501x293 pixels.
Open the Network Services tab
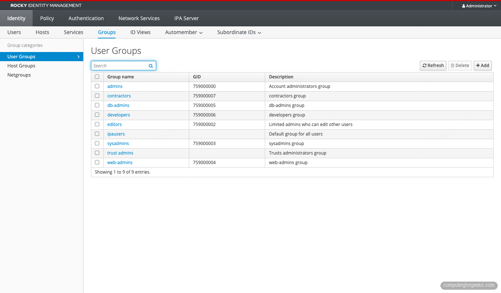coord(139,18)
